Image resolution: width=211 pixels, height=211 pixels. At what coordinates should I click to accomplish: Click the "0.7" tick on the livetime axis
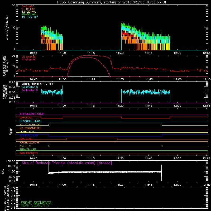click(x=13, y=200)
